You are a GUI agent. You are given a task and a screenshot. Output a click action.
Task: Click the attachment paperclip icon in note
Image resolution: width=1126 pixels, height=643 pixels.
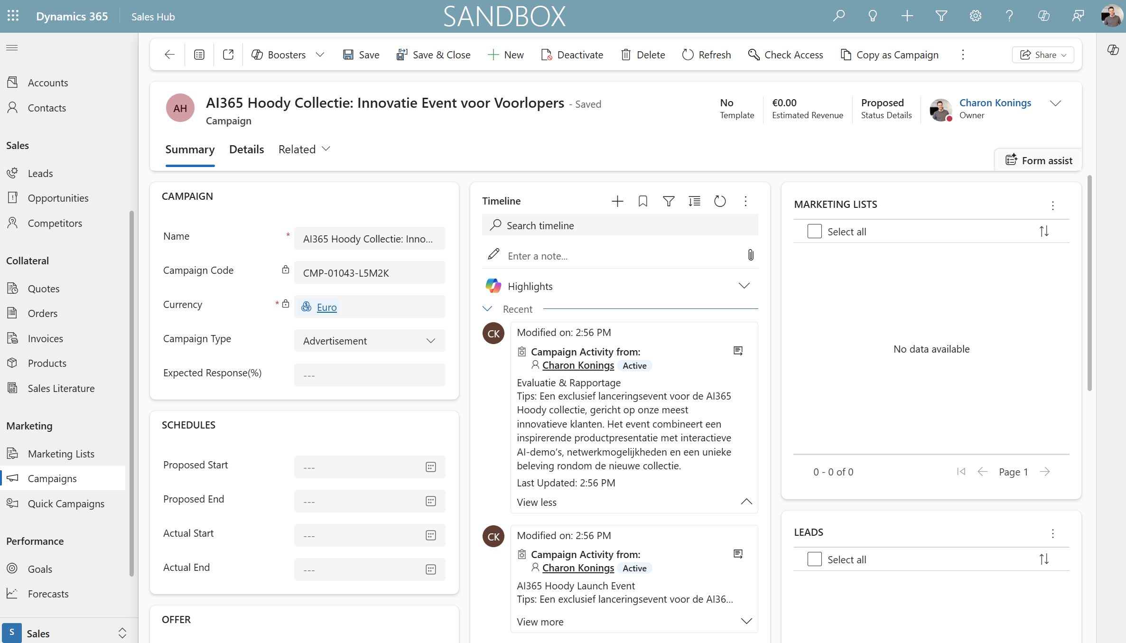pyautogui.click(x=750, y=255)
